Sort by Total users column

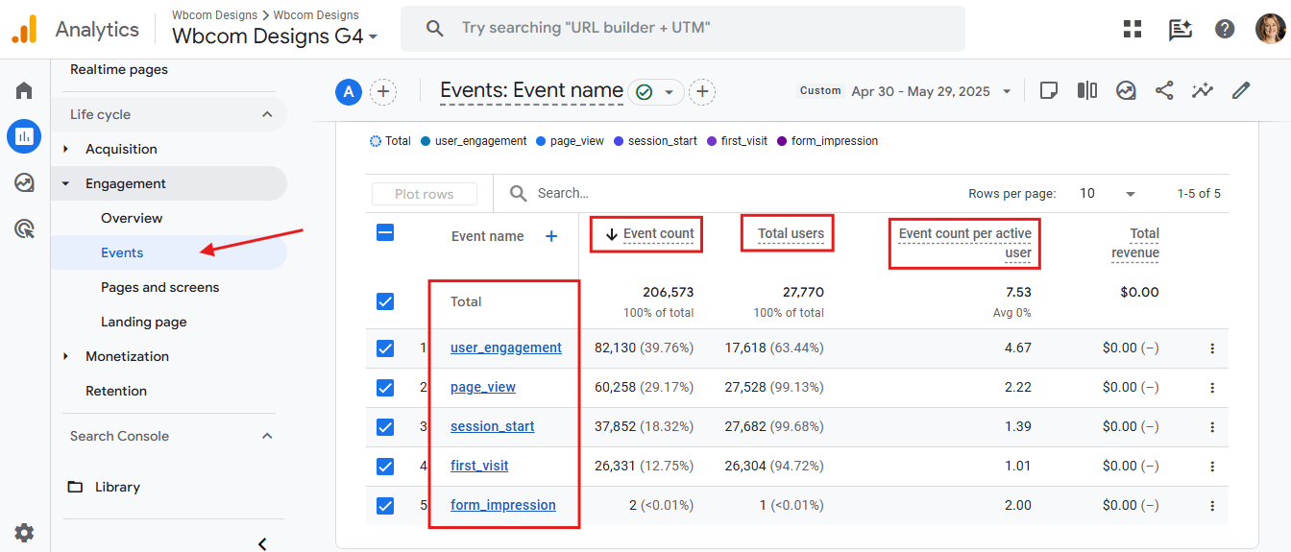pyautogui.click(x=791, y=233)
